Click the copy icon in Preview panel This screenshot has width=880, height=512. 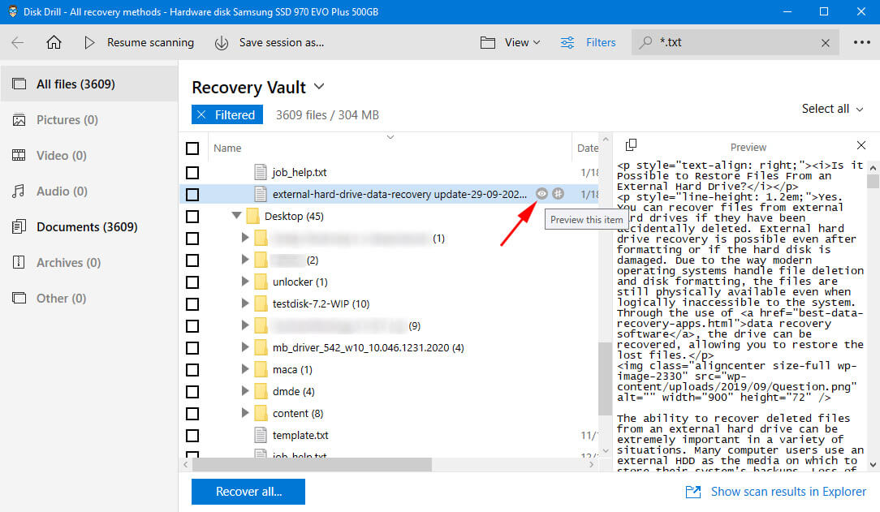coord(631,144)
